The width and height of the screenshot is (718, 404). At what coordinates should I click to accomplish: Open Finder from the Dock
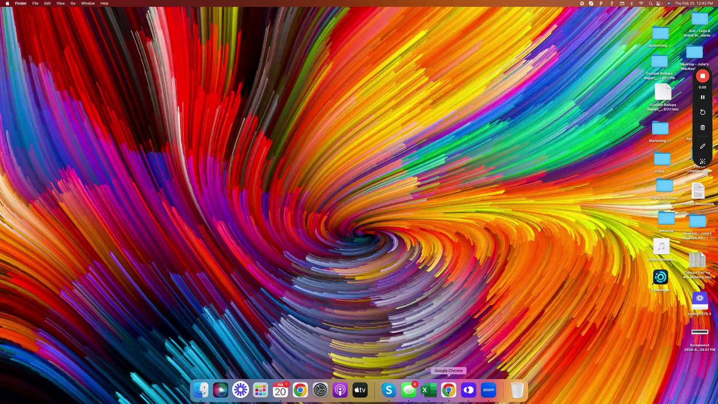tap(201, 389)
